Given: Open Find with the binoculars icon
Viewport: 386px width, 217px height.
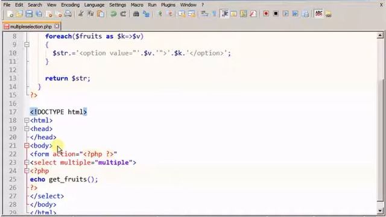Looking at the screenshot, I should [136, 14].
